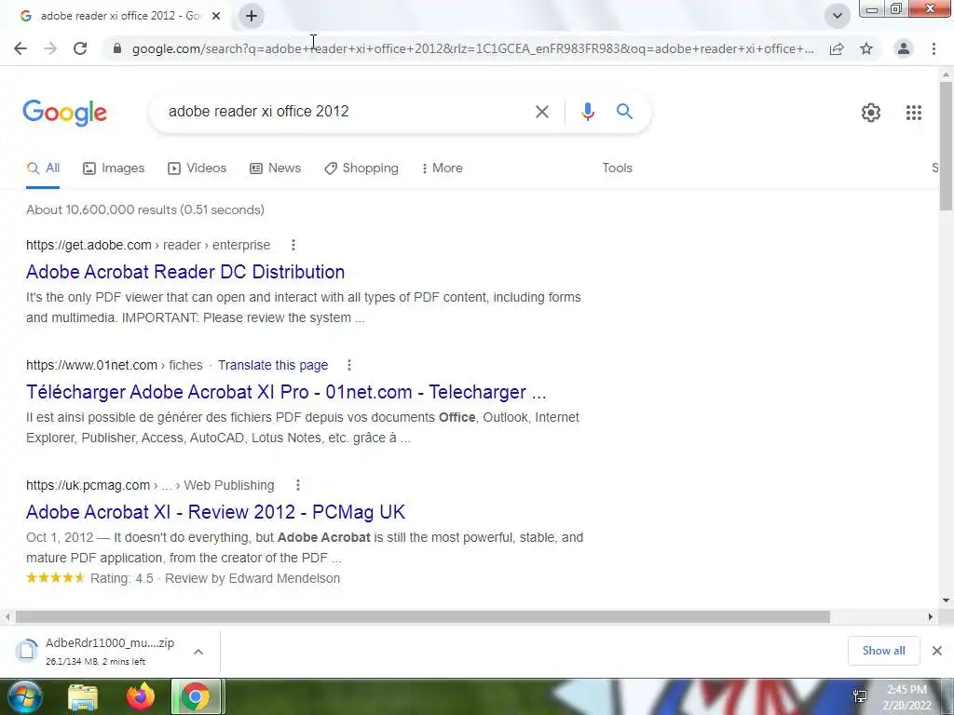Viewport: 954px width, 715px height.
Task: Open Adobe Acrobat Reader DC Distribution result
Action: (185, 272)
